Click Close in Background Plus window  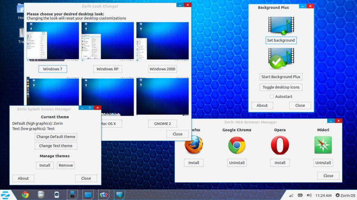point(300,105)
